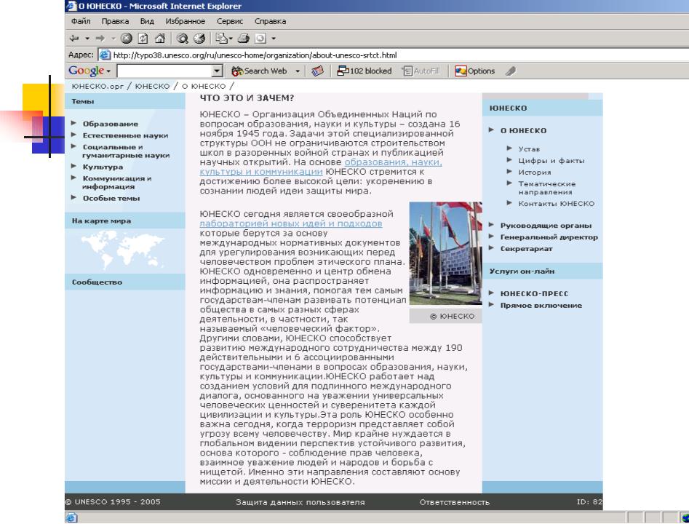Open the Избранное menu

coord(186,21)
